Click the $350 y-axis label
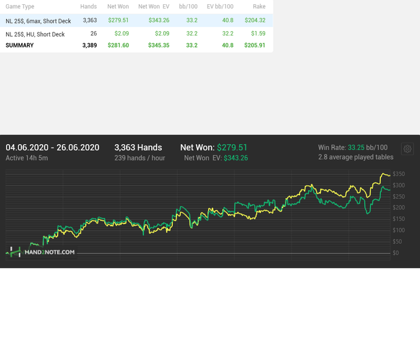 pyautogui.click(x=398, y=174)
